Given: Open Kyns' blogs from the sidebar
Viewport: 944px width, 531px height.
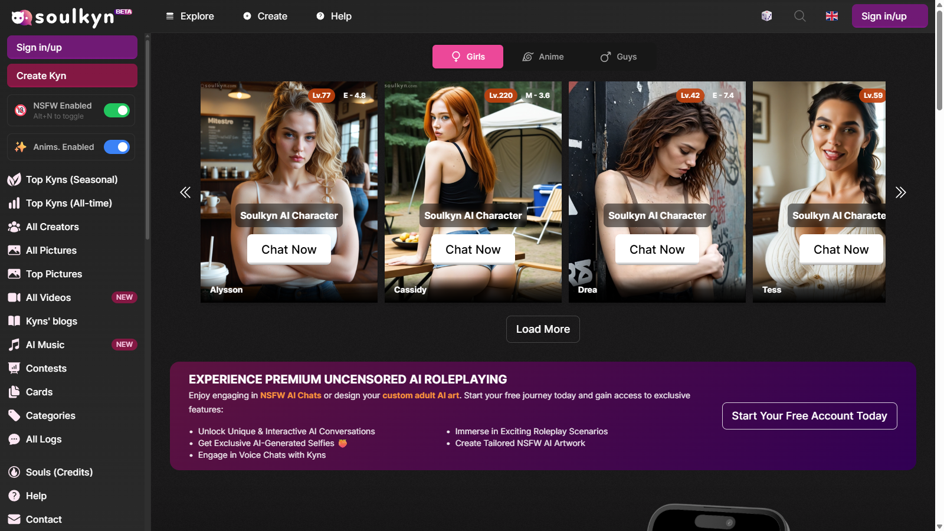Looking at the screenshot, I should point(14,321).
